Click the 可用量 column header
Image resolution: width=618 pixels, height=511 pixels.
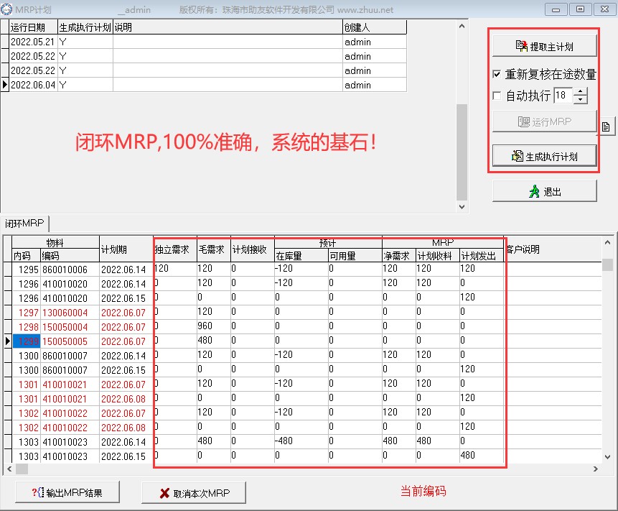tap(355, 256)
